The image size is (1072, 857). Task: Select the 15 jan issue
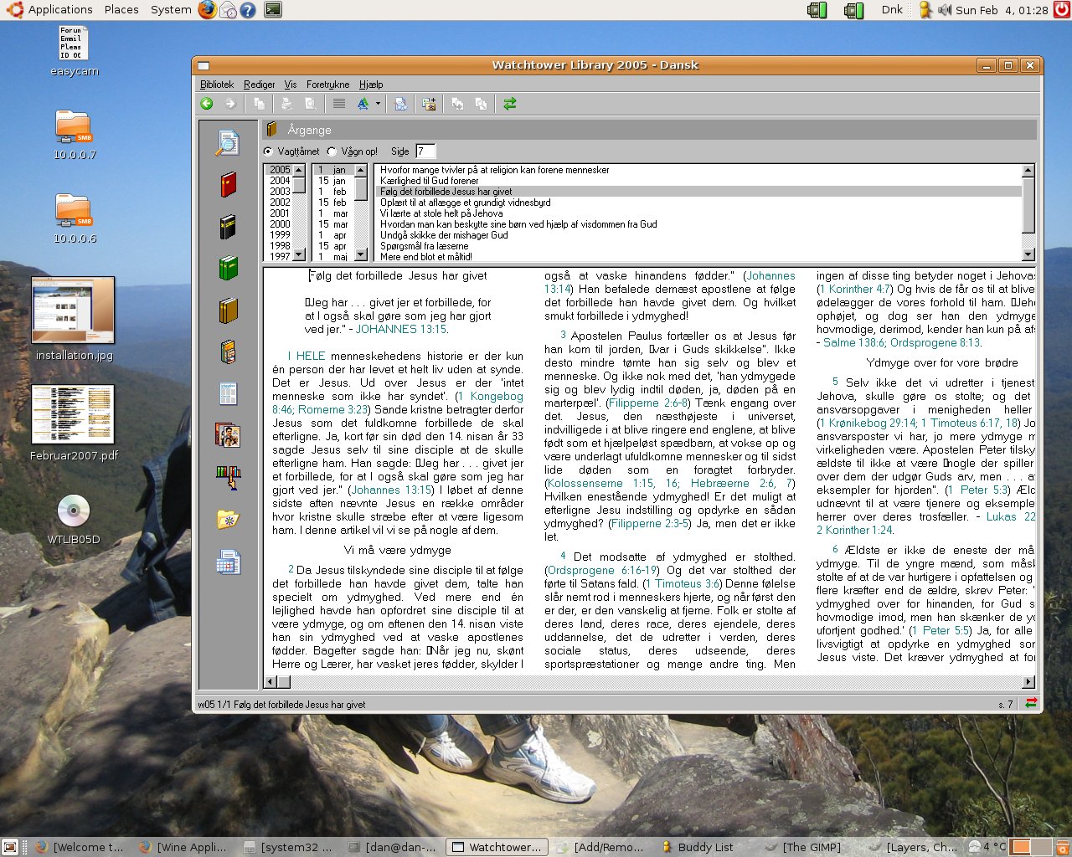(333, 181)
